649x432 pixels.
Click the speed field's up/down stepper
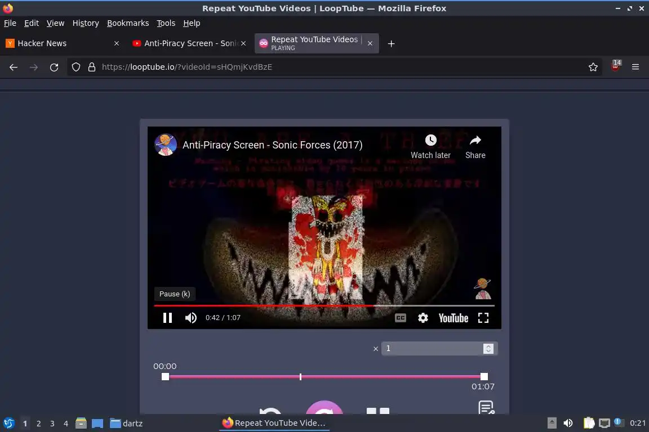[x=488, y=349]
